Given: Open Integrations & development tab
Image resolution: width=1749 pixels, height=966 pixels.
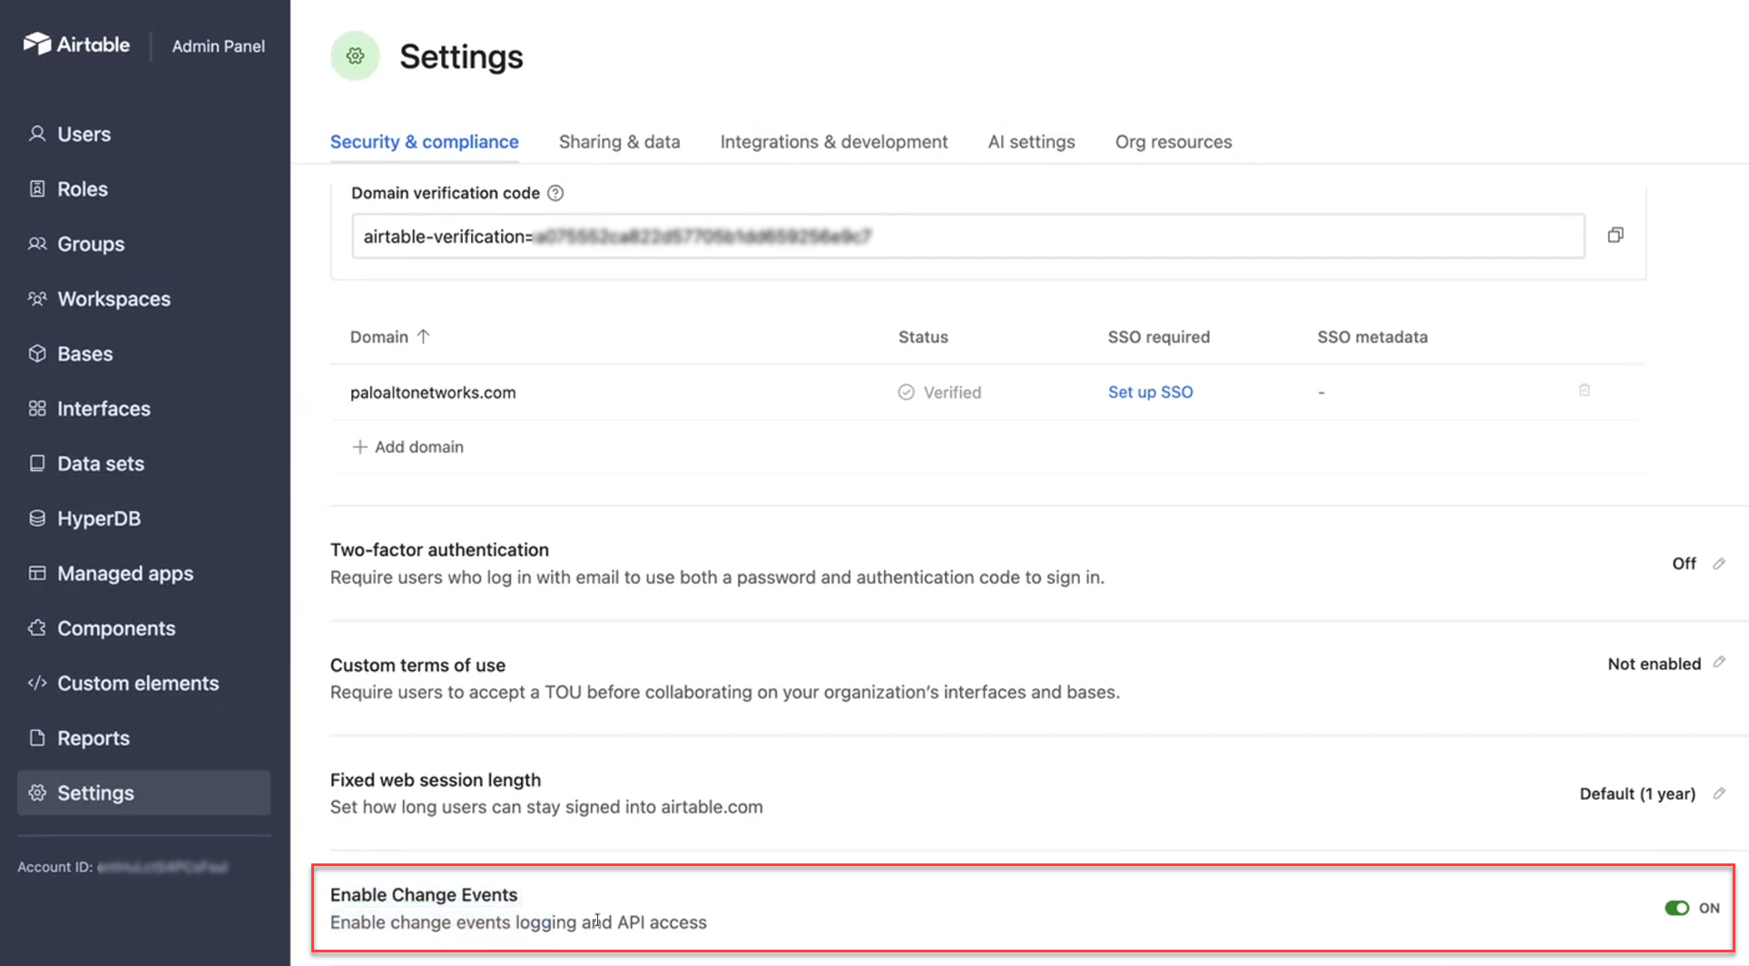Looking at the screenshot, I should tap(833, 142).
